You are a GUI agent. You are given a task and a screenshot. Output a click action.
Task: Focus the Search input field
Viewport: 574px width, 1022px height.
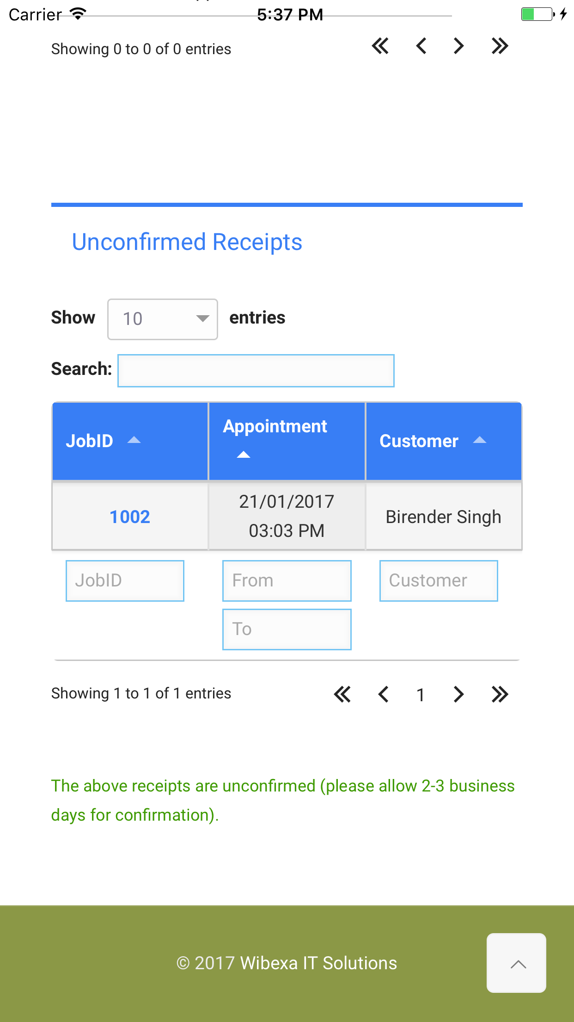[x=256, y=371]
